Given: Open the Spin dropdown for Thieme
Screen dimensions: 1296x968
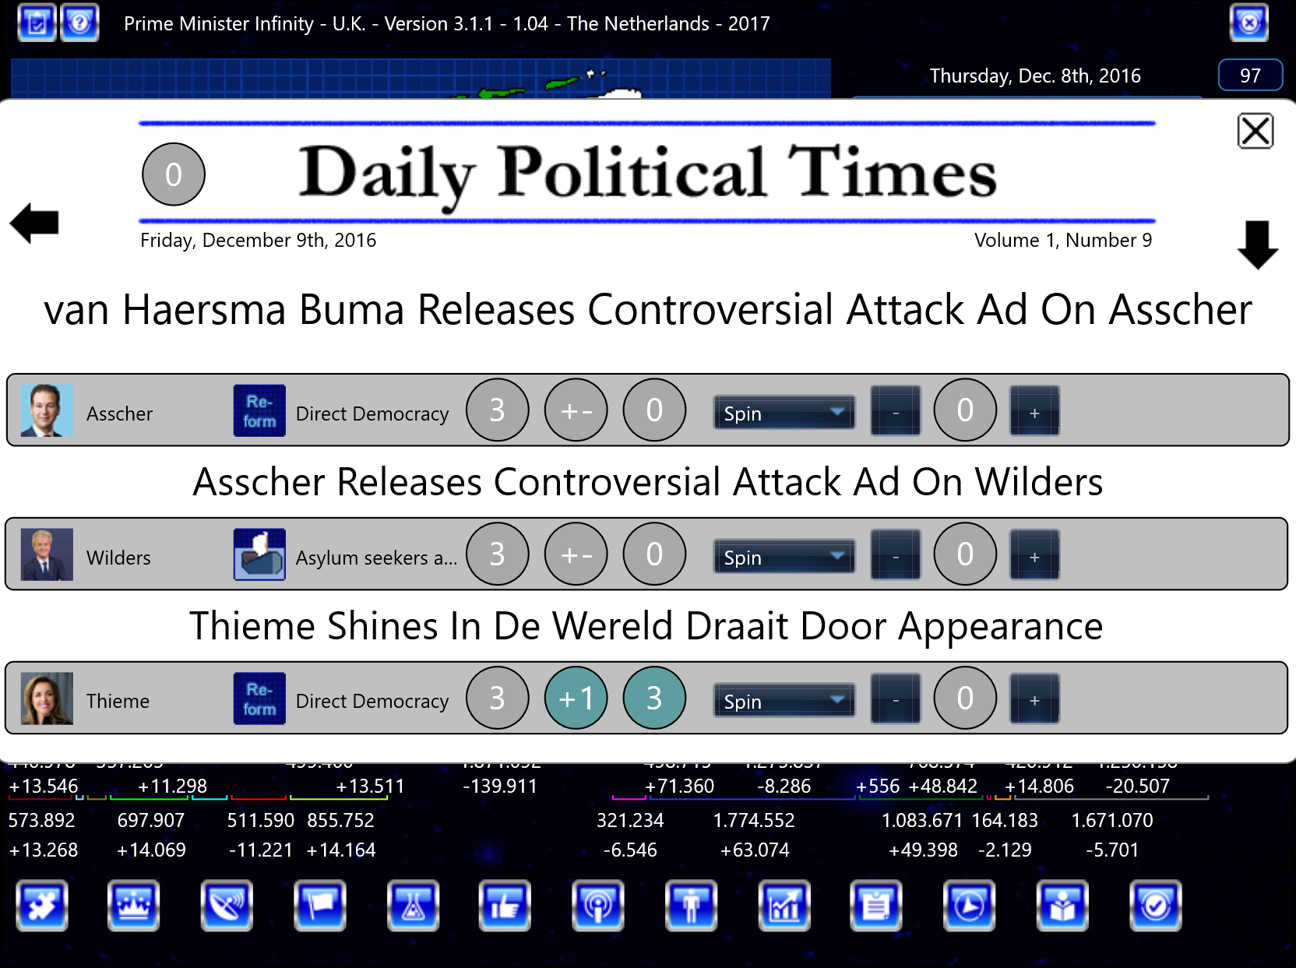Looking at the screenshot, I should click(784, 700).
